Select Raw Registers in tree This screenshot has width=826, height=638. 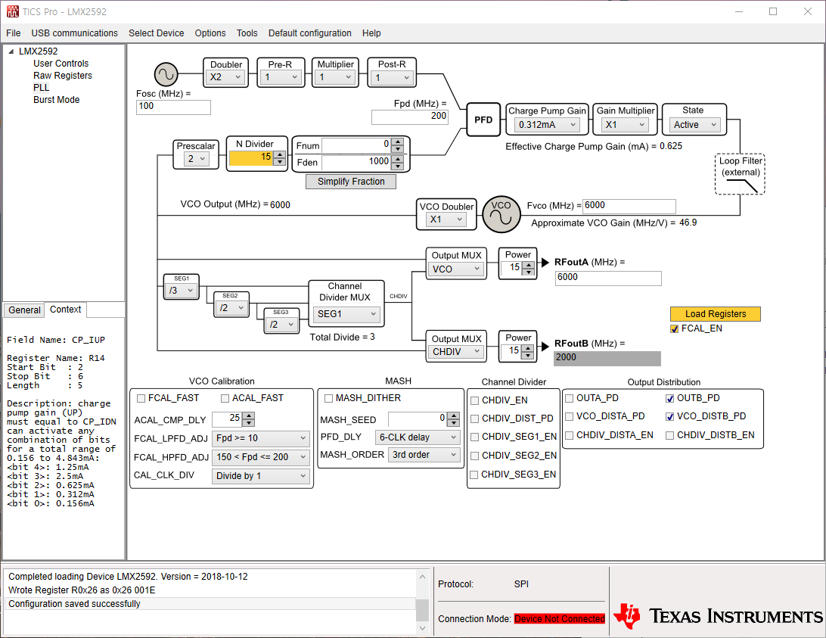pos(63,76)
